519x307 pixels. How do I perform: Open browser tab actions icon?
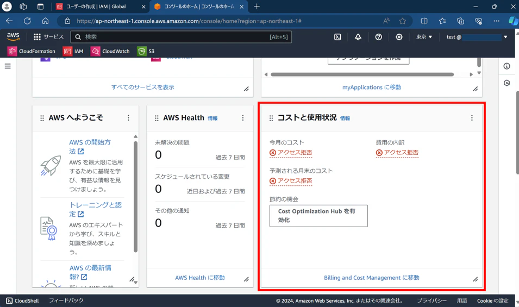pyautogui.click(x=40, y=7)
